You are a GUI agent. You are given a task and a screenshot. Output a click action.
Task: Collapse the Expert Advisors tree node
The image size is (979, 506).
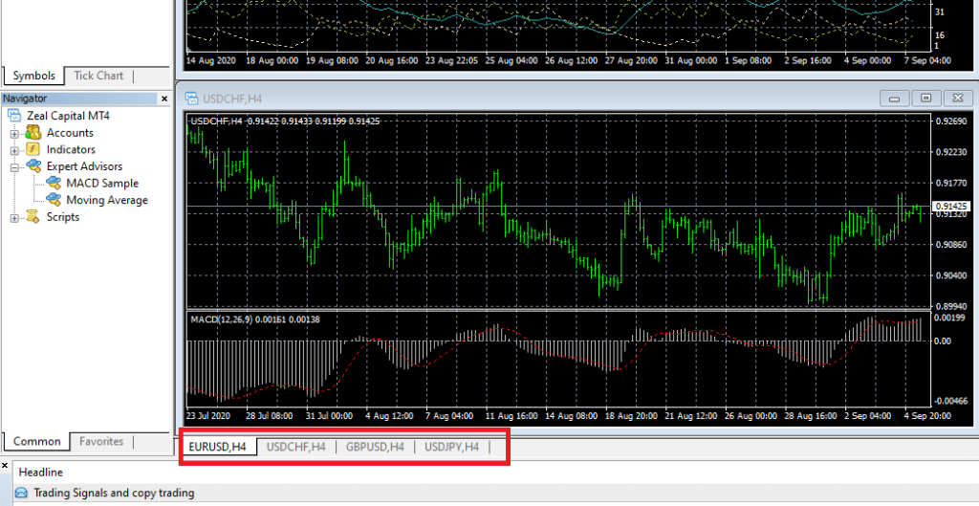tap(14, 167)
